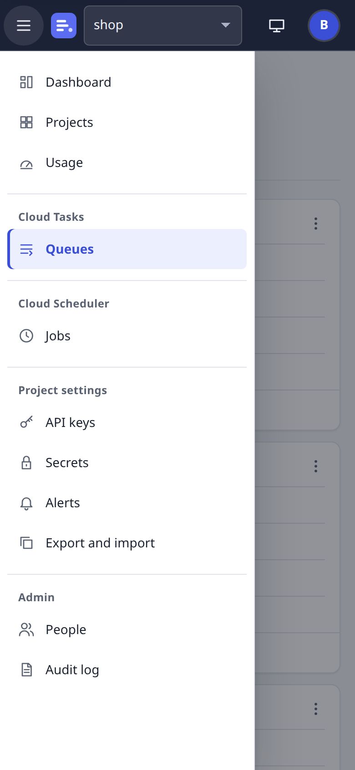
Task: Open Jobs under Cloud Scheduler
Action: (127, 336)
